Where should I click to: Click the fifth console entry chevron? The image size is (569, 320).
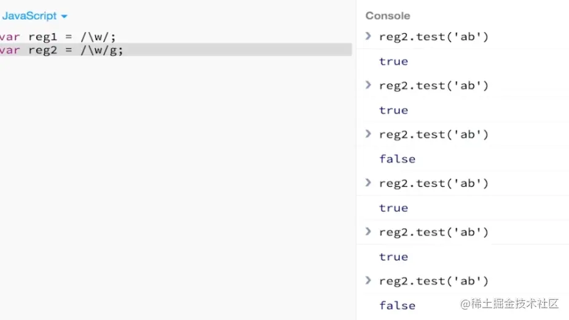point(368,232)
